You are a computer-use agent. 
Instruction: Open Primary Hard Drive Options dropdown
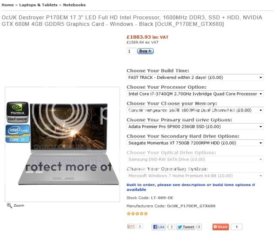[x=195, y=127]
